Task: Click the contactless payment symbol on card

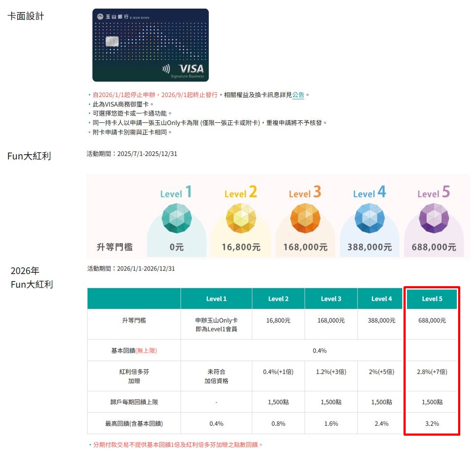Action: click(166, 69)
